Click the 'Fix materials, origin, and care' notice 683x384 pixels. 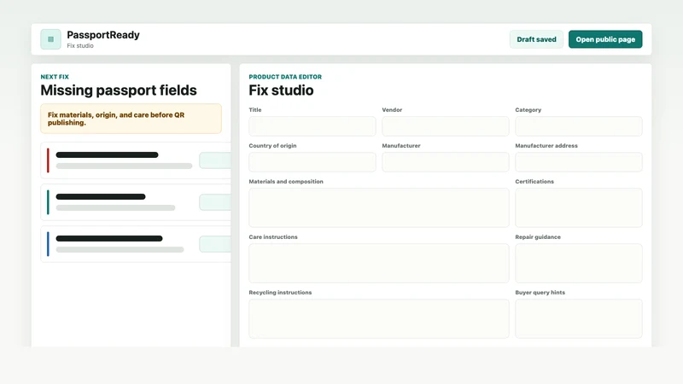(131, 119)
